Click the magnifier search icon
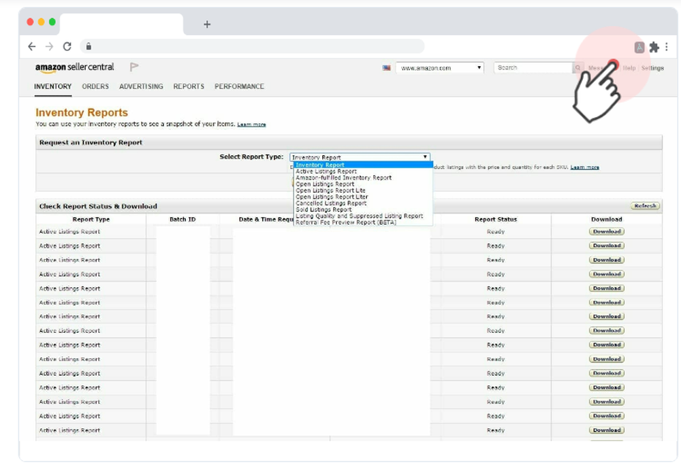Screen dimensions: 681x469 pyautogui.click(x=577, y=68)
